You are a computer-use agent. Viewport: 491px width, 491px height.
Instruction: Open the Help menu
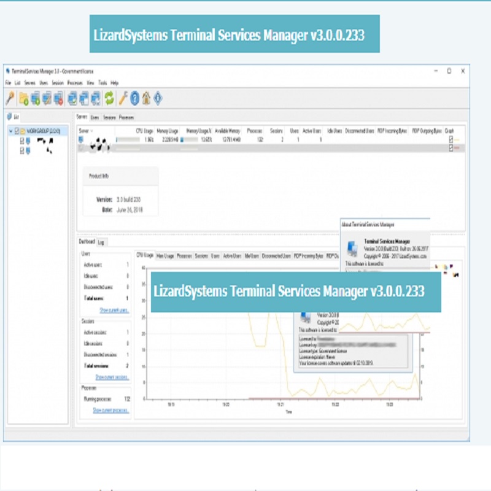click(115, 83)
